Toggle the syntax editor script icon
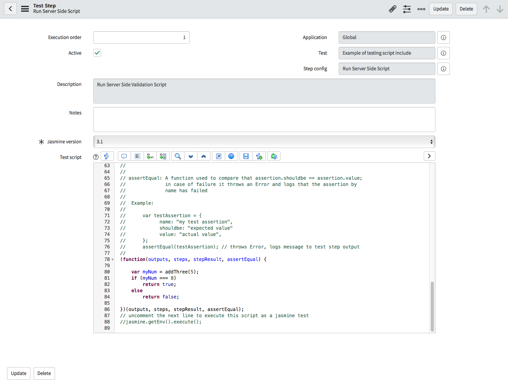 (107, 156)
